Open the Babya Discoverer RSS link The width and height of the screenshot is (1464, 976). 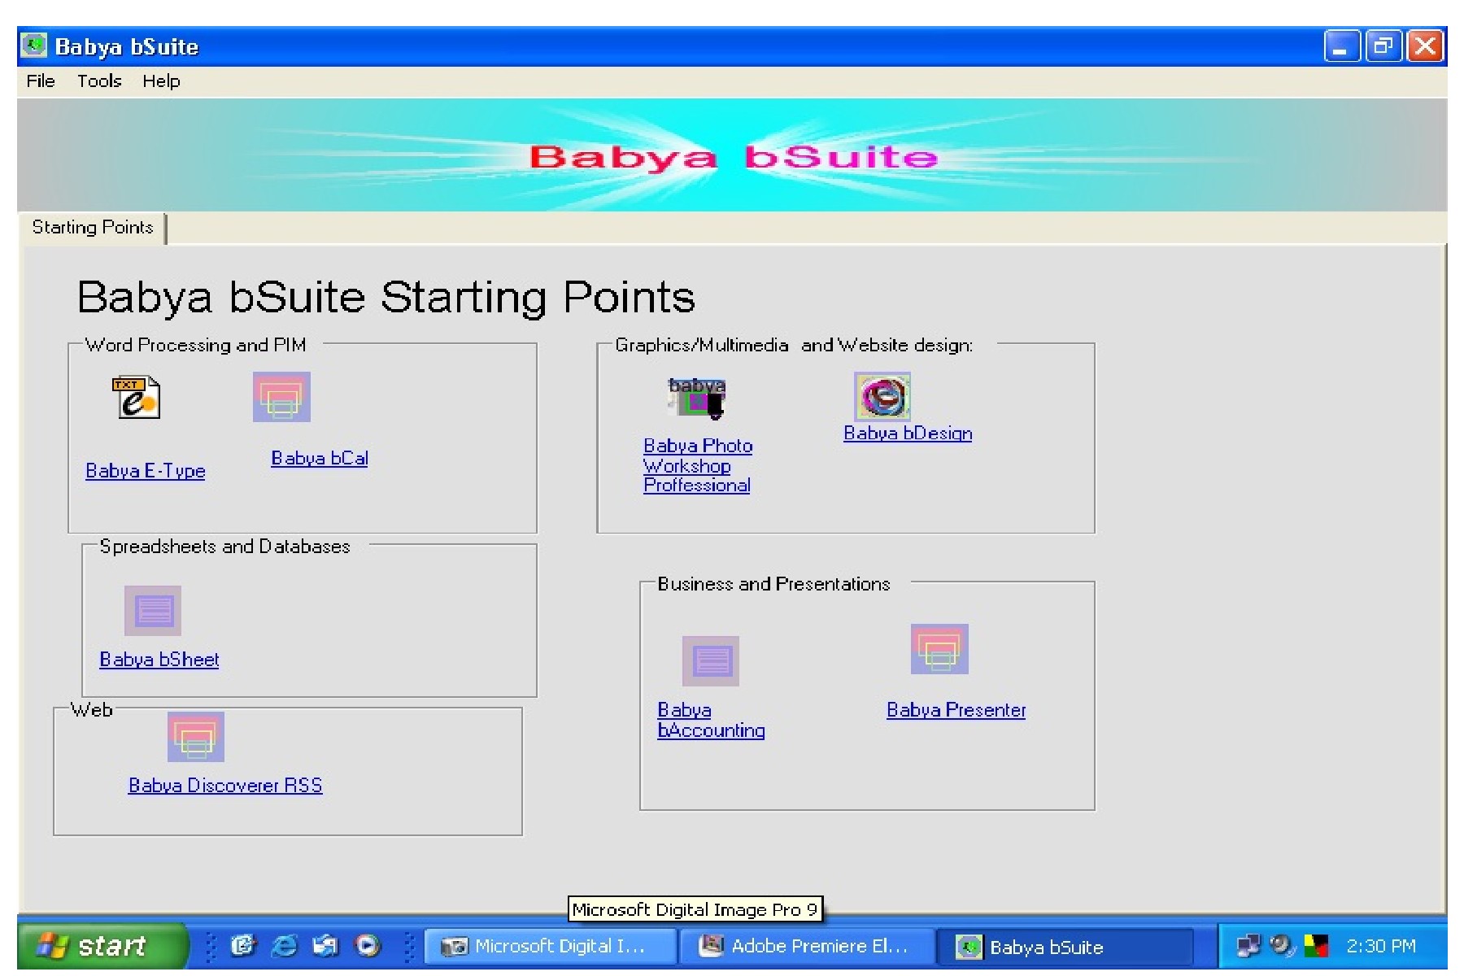pyautogui.click(x=225, y=785)
